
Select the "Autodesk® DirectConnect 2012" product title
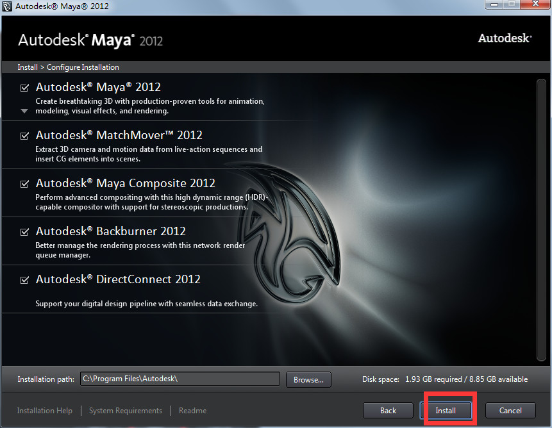[x=118, y=279]
